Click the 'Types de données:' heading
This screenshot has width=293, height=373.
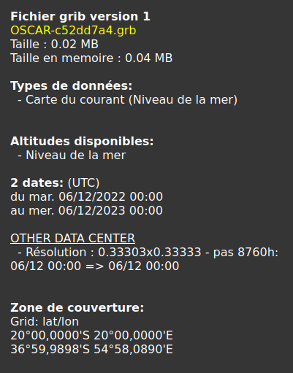pos(72,86)
